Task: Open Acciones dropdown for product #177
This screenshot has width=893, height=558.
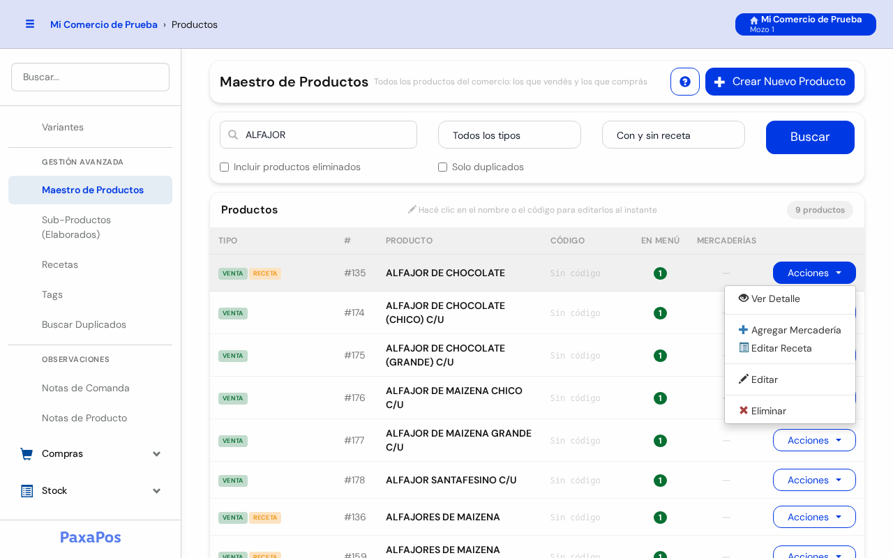Action: point(814,440)
